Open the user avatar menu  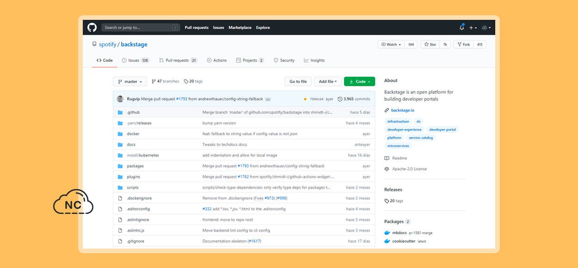(x=486, y=28)
